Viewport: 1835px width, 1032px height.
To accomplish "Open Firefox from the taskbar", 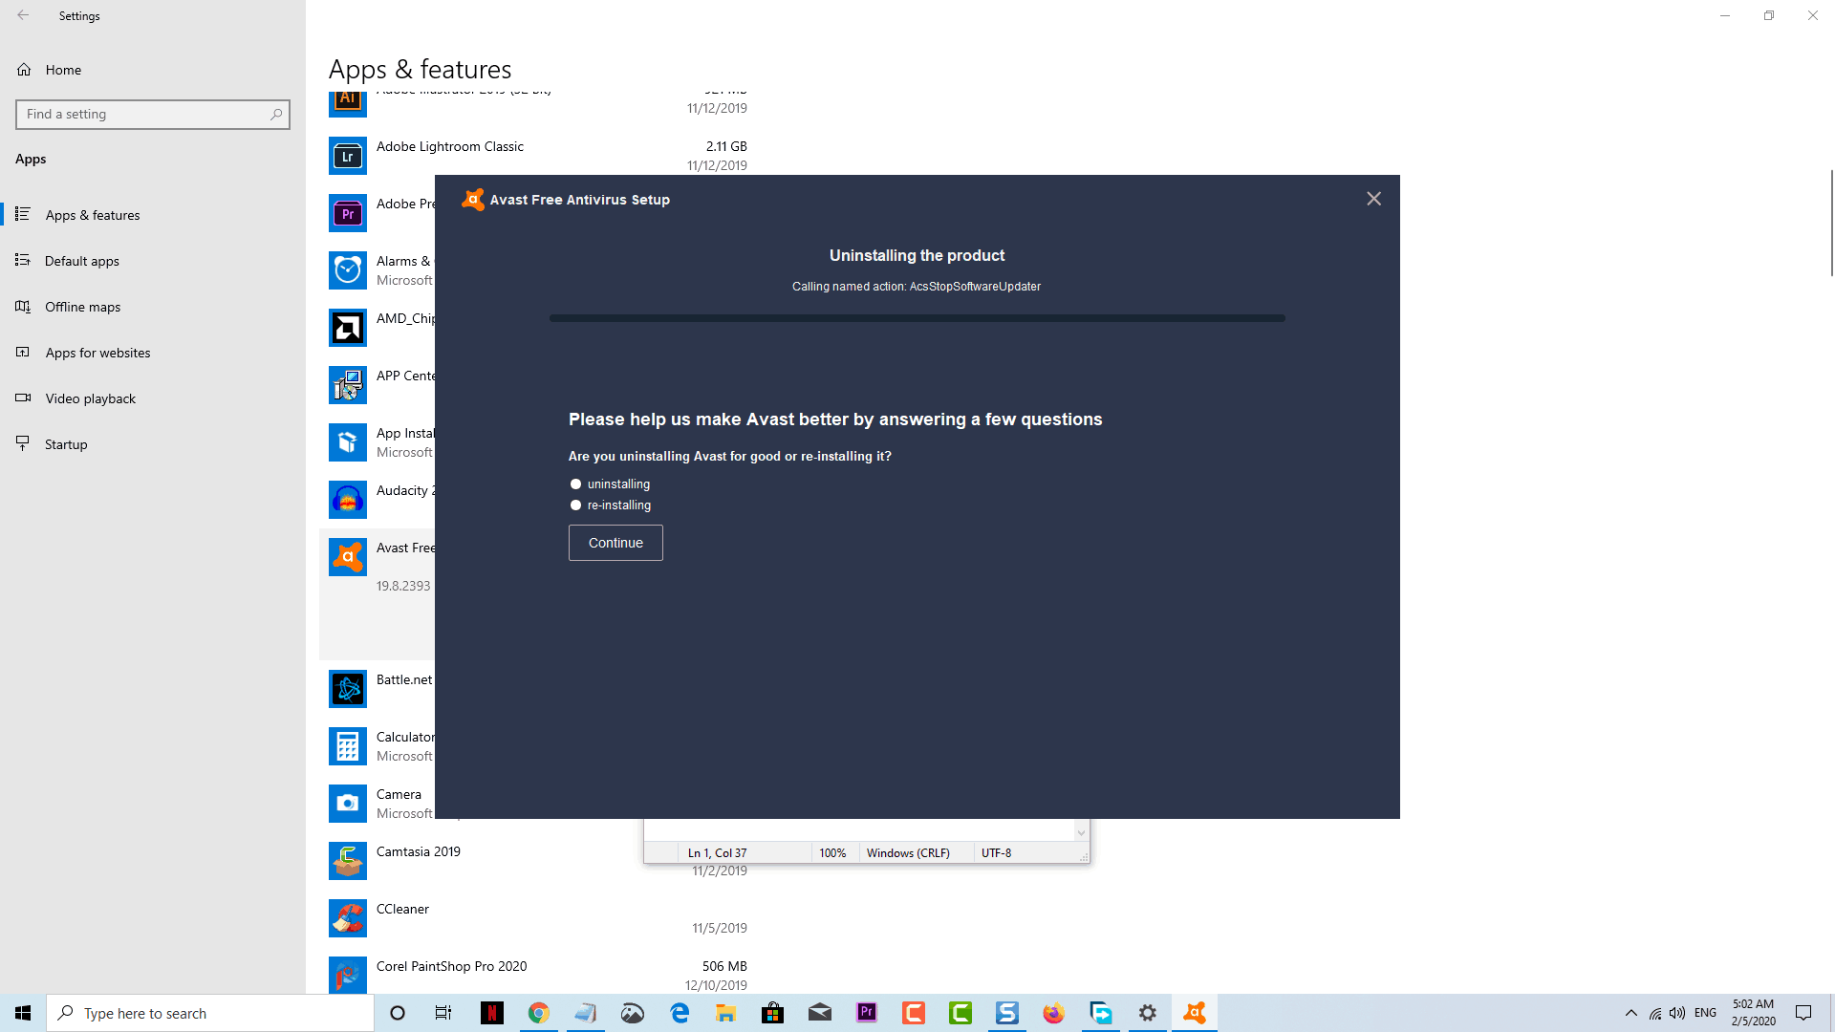I will [x=1054, y=1013].
